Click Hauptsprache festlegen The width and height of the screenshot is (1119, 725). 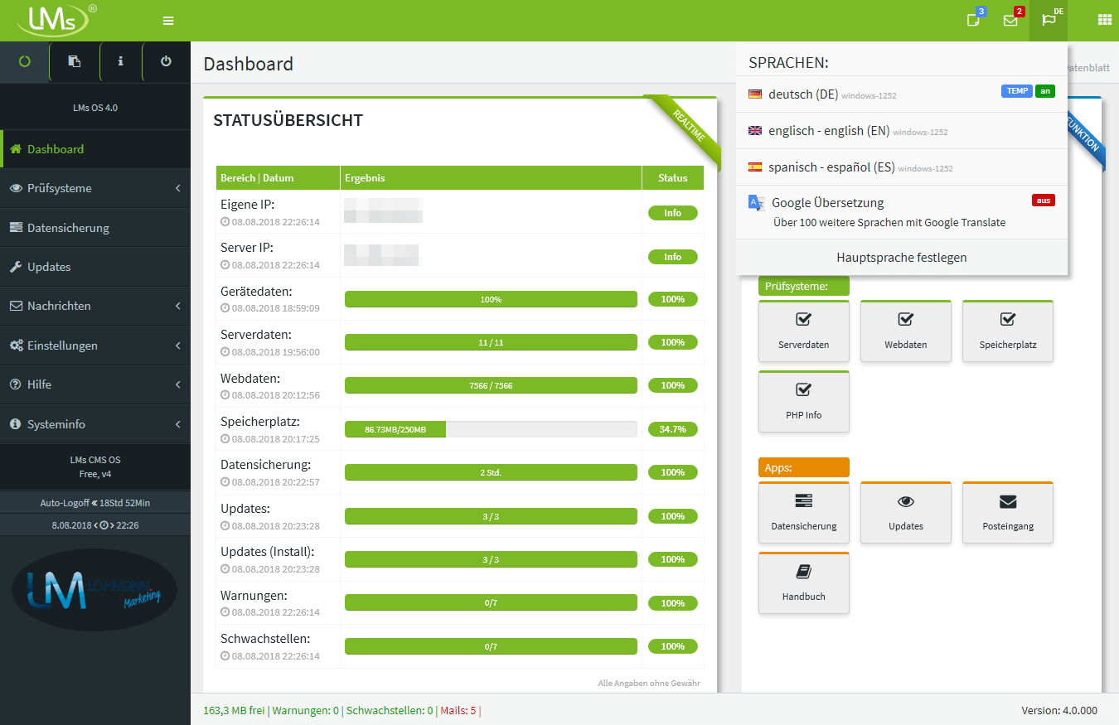tap(902, 258)
